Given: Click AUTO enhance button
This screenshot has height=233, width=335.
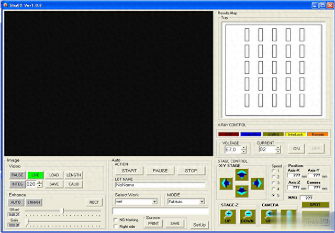Looking at the screenshot, I should tap(16, 202).
